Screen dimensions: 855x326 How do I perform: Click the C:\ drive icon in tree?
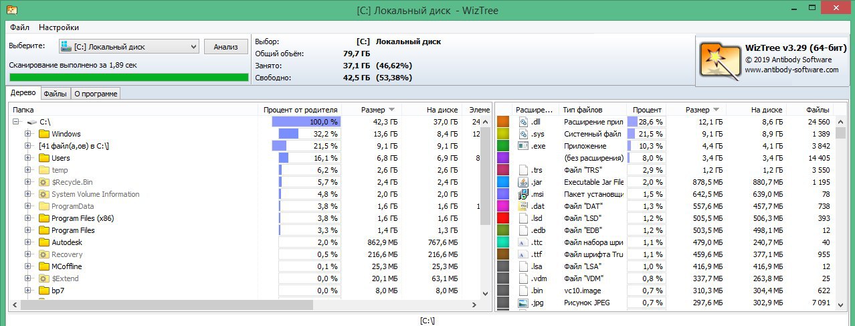[x=32, y=122]
